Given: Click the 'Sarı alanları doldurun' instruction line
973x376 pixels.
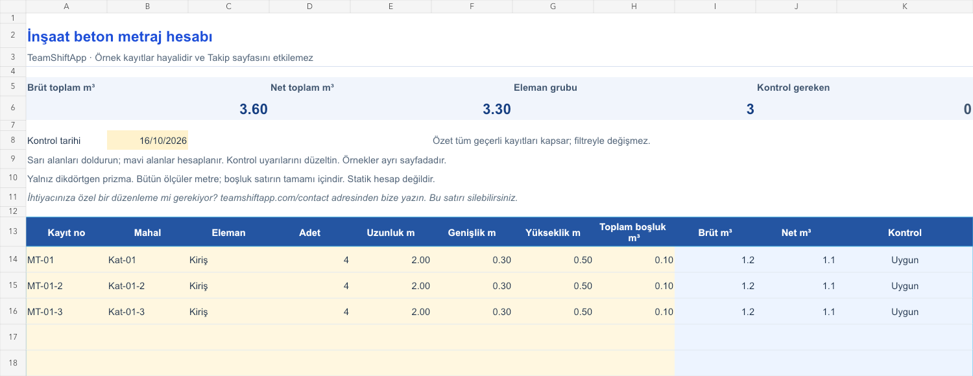Looking at the screenshot, I should 237,160.
